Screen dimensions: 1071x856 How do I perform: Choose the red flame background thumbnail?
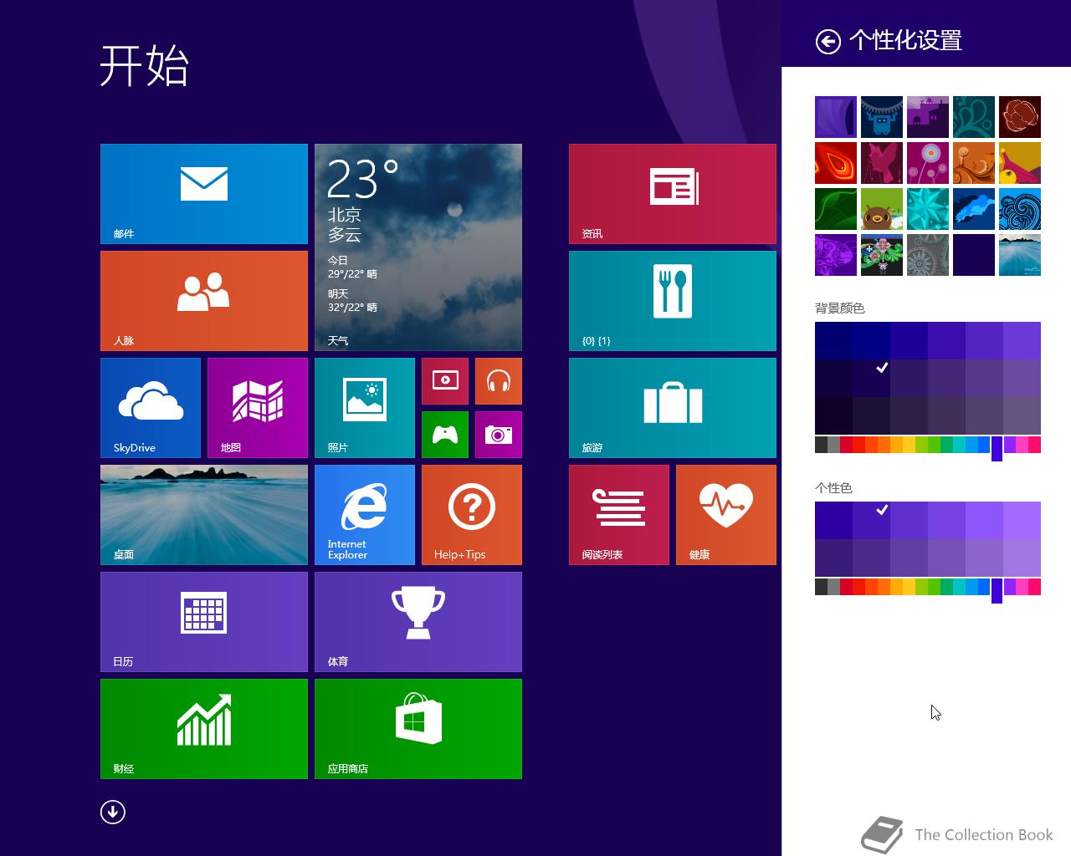point(836,163)
